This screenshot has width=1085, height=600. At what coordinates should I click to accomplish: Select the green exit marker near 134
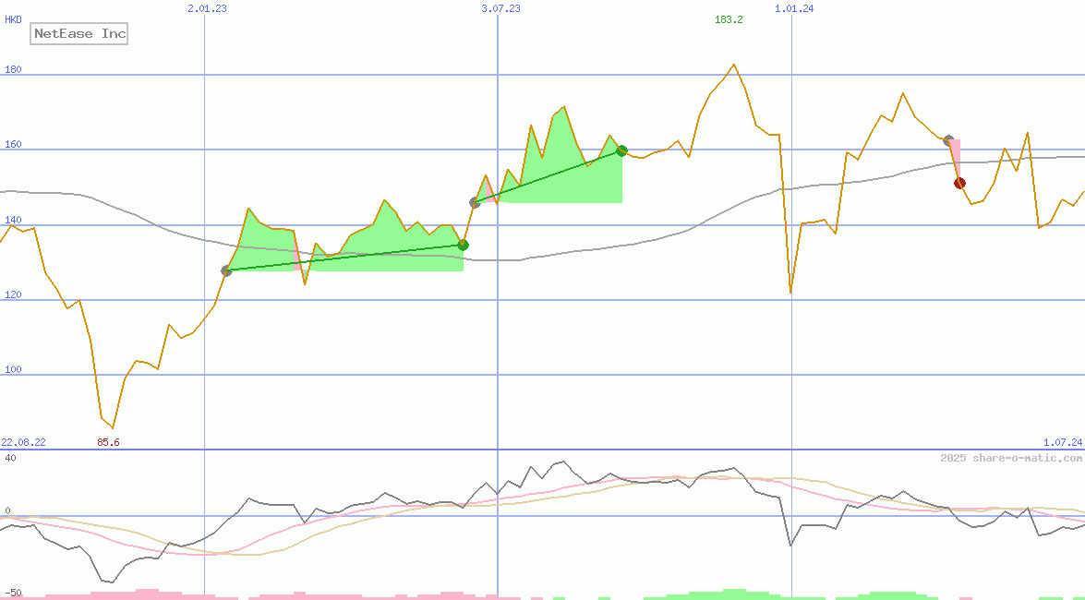(463, 245)
